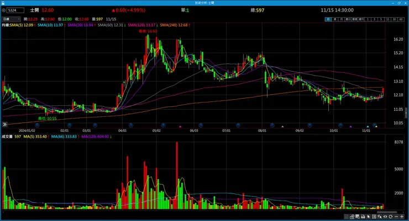The width and height of the screenshot is (409, 221).
Task: Expand the double-chevron panel at chart bottom-left
Action: pyautogui.click(x=4, y=125)
